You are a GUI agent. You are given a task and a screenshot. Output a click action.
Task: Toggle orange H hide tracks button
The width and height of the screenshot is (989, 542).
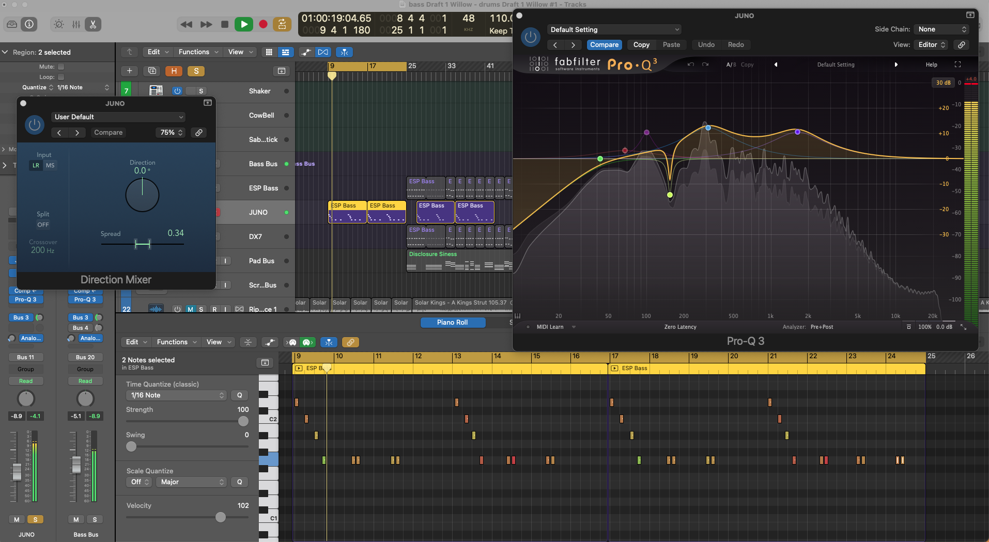tap(174, 71)
